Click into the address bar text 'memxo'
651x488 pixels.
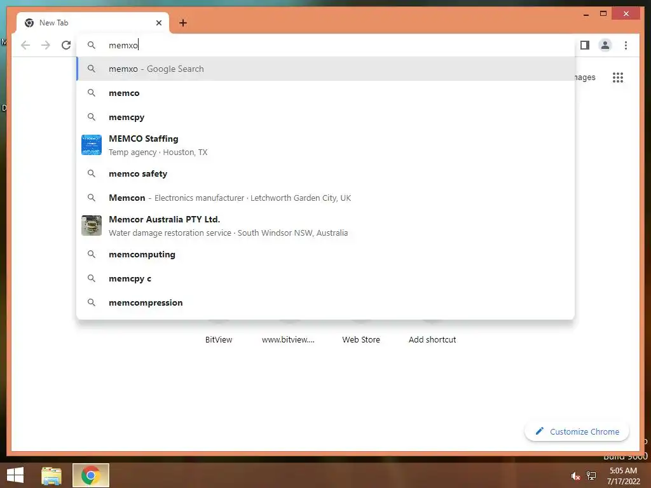pyautogui.click(x=123, y=45)
